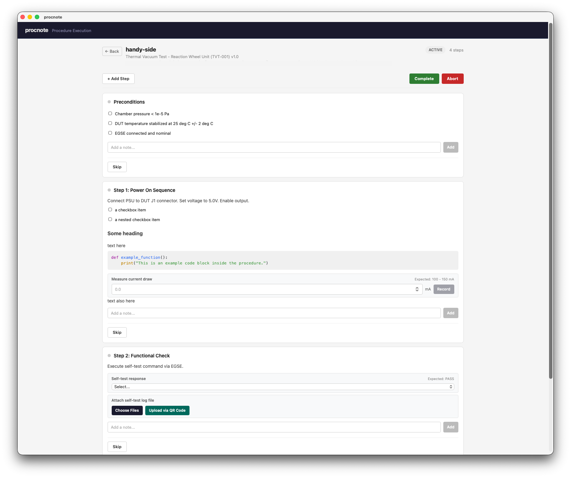Click 'Expected: 100 - 150 mA' label
This screenshot has height=478, width=571.
[x=434, y=279]
